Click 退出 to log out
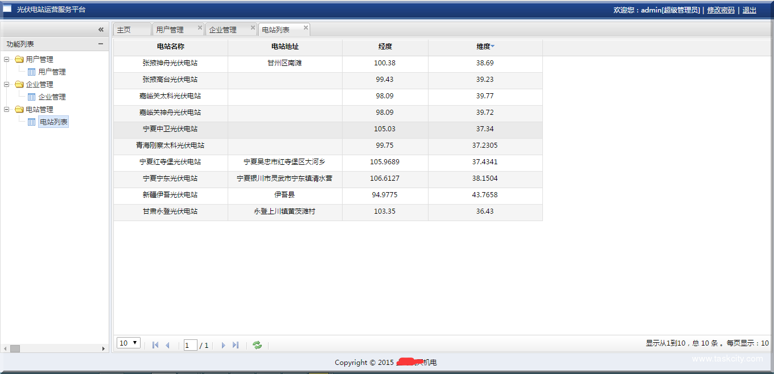 click(x=749, y=10)
